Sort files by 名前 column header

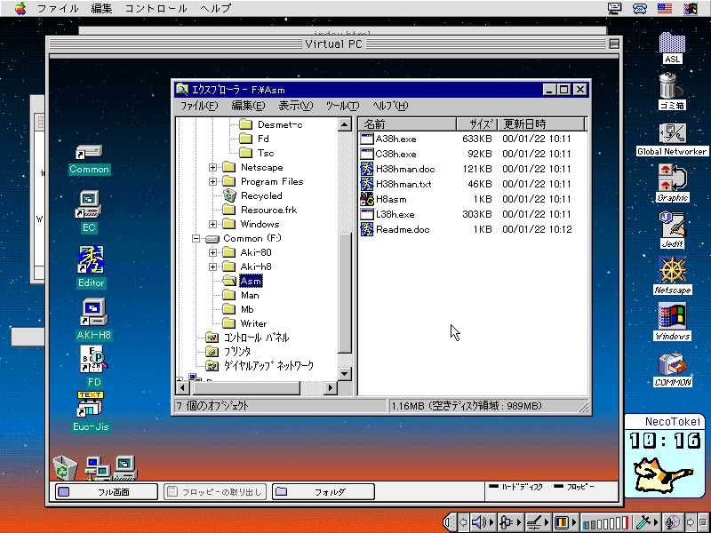pos(407,123)
